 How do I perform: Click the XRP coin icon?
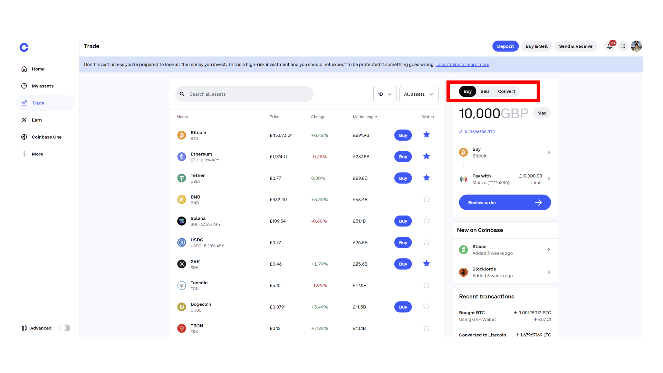click(x=182, y=264)
